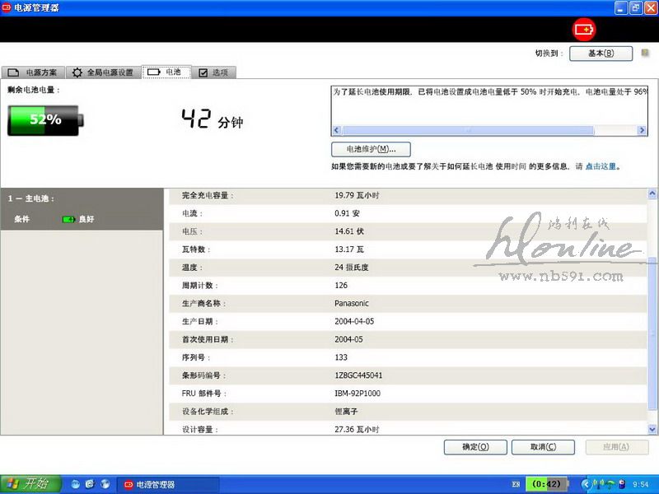This screenshot has height=494, width=659.
Task: Open 电池维护(M)... battery maintenance dialog
Action: point(371,149)
